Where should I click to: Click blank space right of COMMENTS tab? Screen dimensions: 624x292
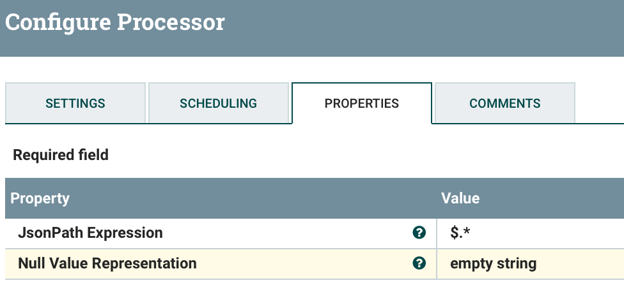point(598,102)
